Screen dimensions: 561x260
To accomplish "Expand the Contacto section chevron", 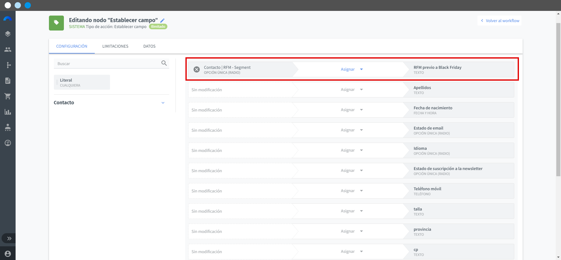I will click(163, 103).
